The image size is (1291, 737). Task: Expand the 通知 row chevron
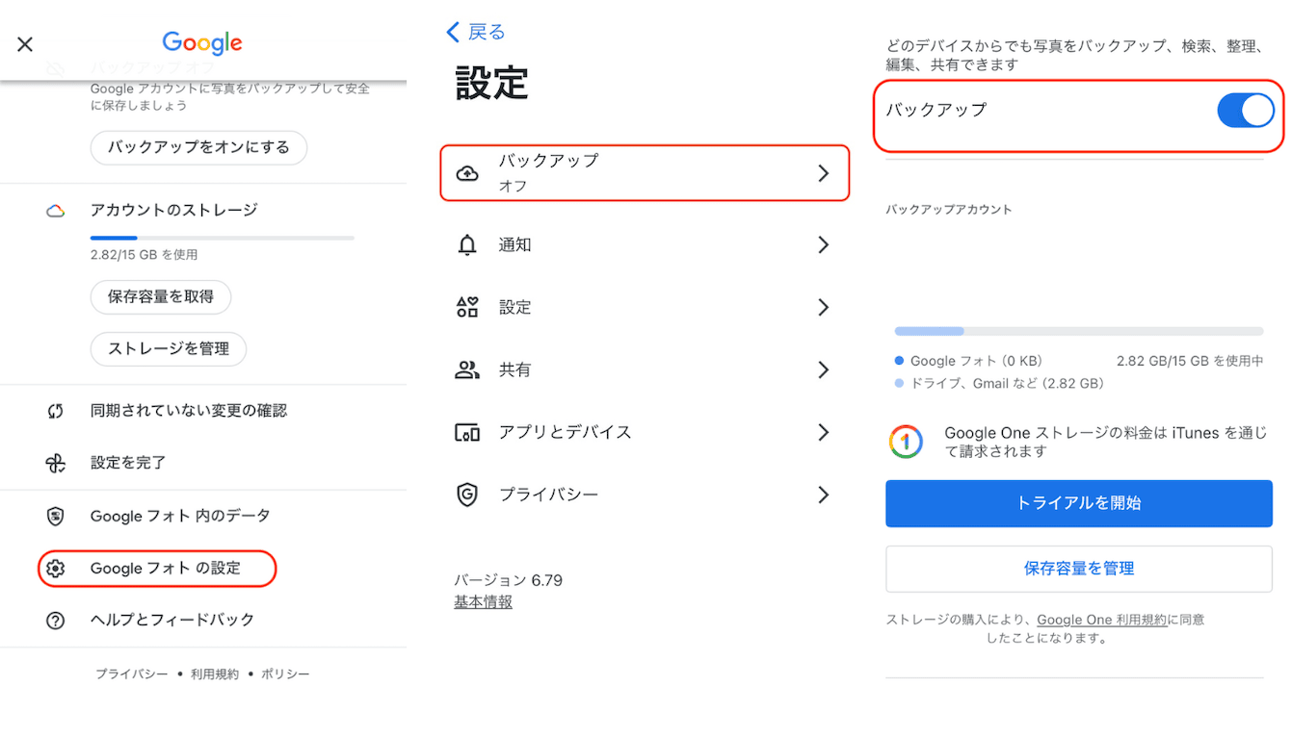point(823,245)
